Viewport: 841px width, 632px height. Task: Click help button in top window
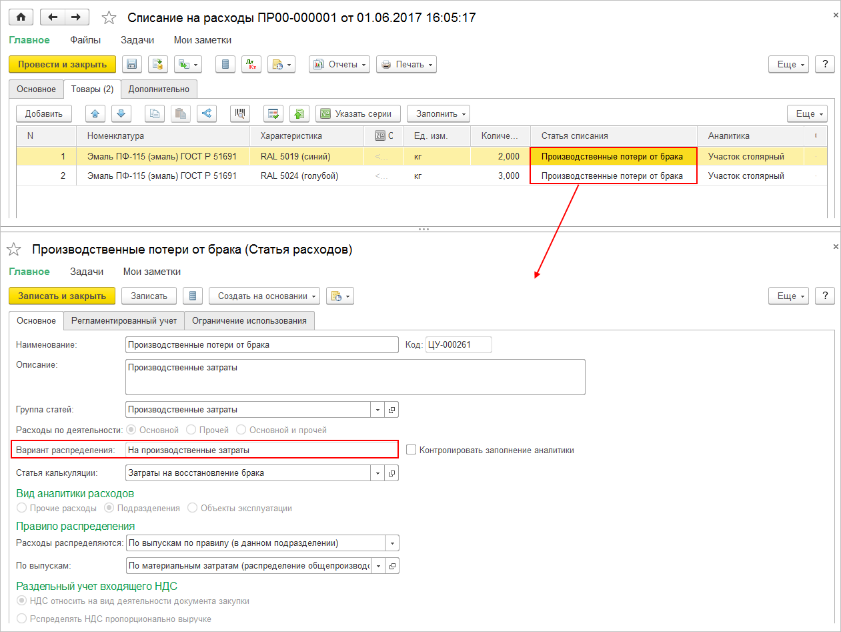(x=825, y=64)
